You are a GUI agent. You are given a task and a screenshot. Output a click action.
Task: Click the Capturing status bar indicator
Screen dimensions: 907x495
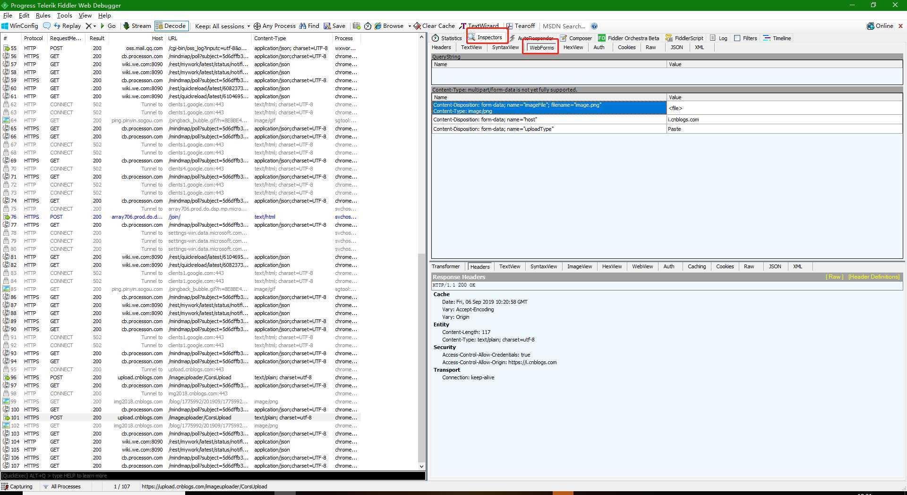pos(17,486)
